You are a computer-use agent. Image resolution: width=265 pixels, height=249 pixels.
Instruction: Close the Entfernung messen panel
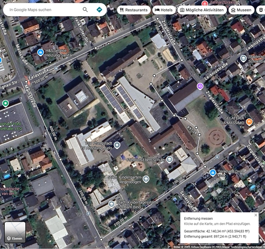point(256,215)
